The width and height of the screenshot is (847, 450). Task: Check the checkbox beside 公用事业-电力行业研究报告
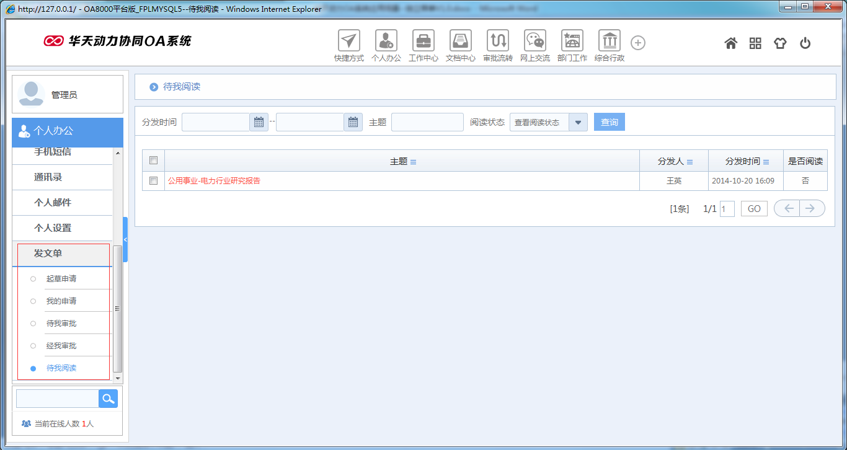[153, 181]
